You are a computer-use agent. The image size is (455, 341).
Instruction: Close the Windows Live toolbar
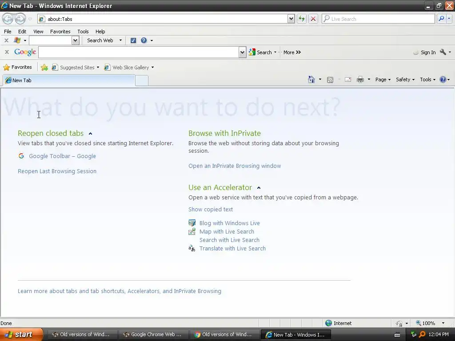pos(6,40)
